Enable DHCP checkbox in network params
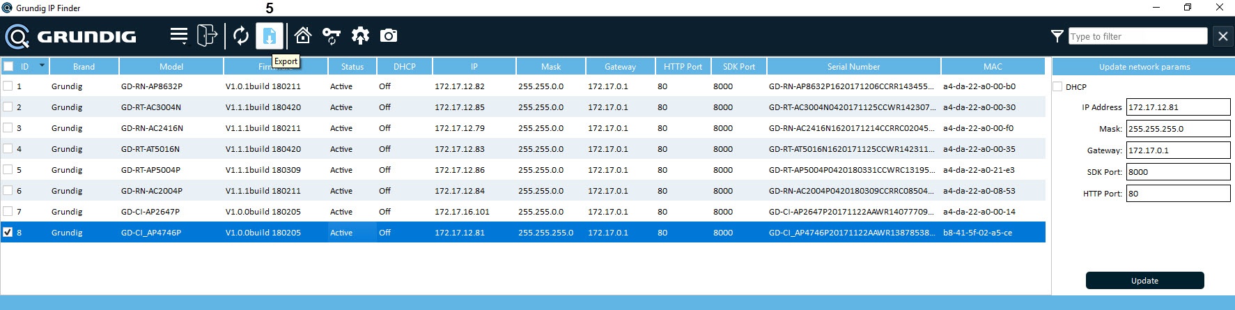Viewport: 1235px width, 310px height. click(1057, 87)
